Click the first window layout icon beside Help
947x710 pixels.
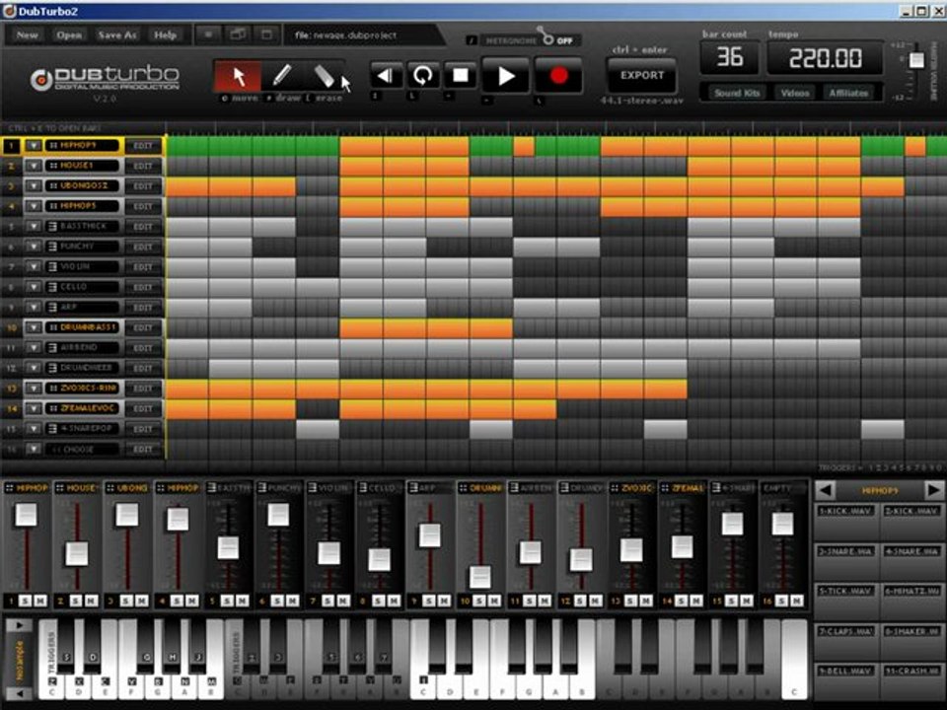coord(208,35)
